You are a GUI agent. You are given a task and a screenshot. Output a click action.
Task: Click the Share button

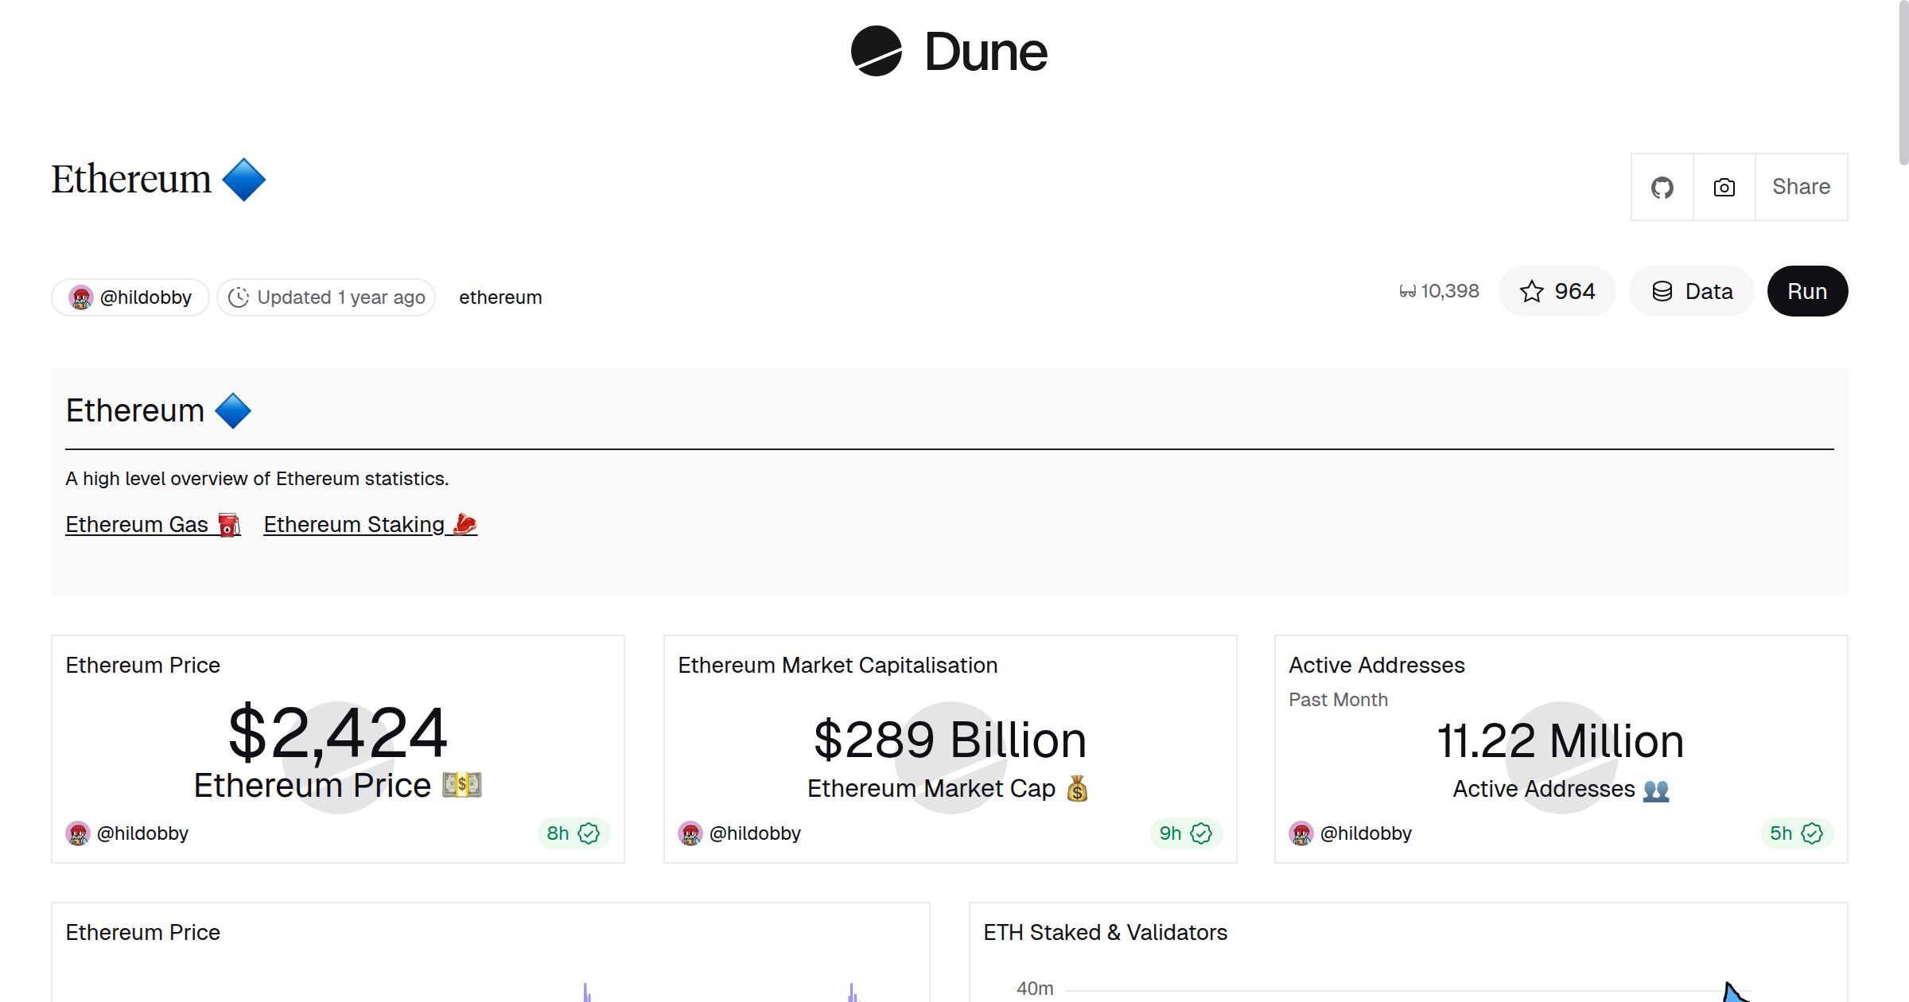click(x=1801, y=187)
